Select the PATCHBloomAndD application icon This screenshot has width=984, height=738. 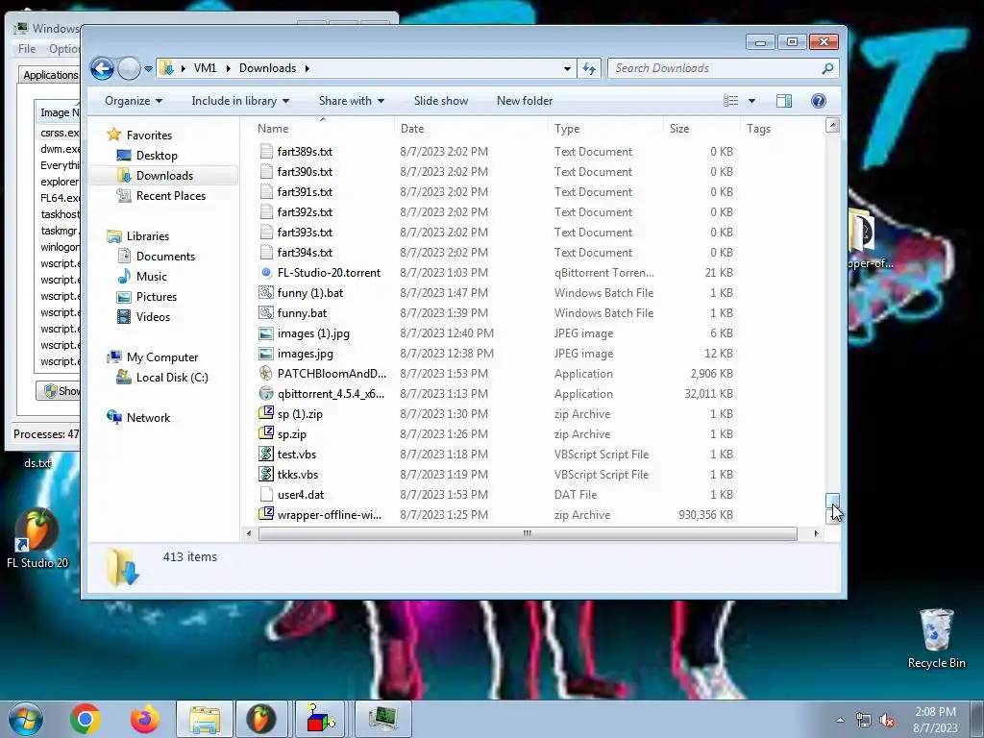tap(266, 374)
